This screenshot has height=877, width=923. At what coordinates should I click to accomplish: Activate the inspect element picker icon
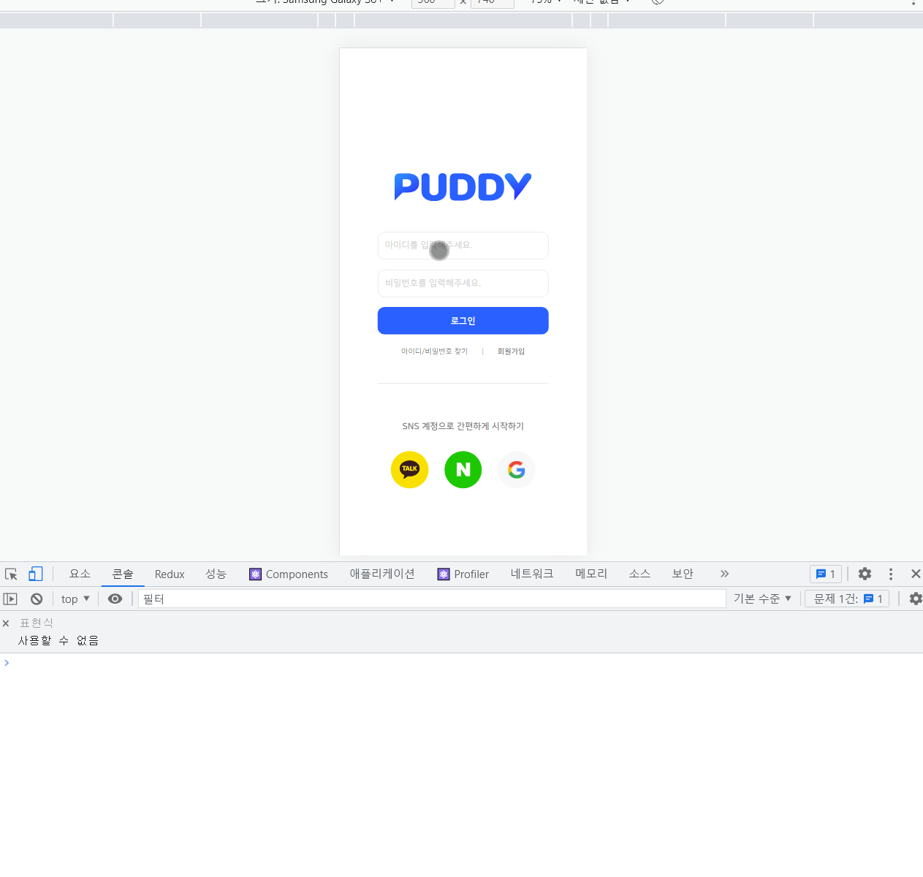coord(11,574)
